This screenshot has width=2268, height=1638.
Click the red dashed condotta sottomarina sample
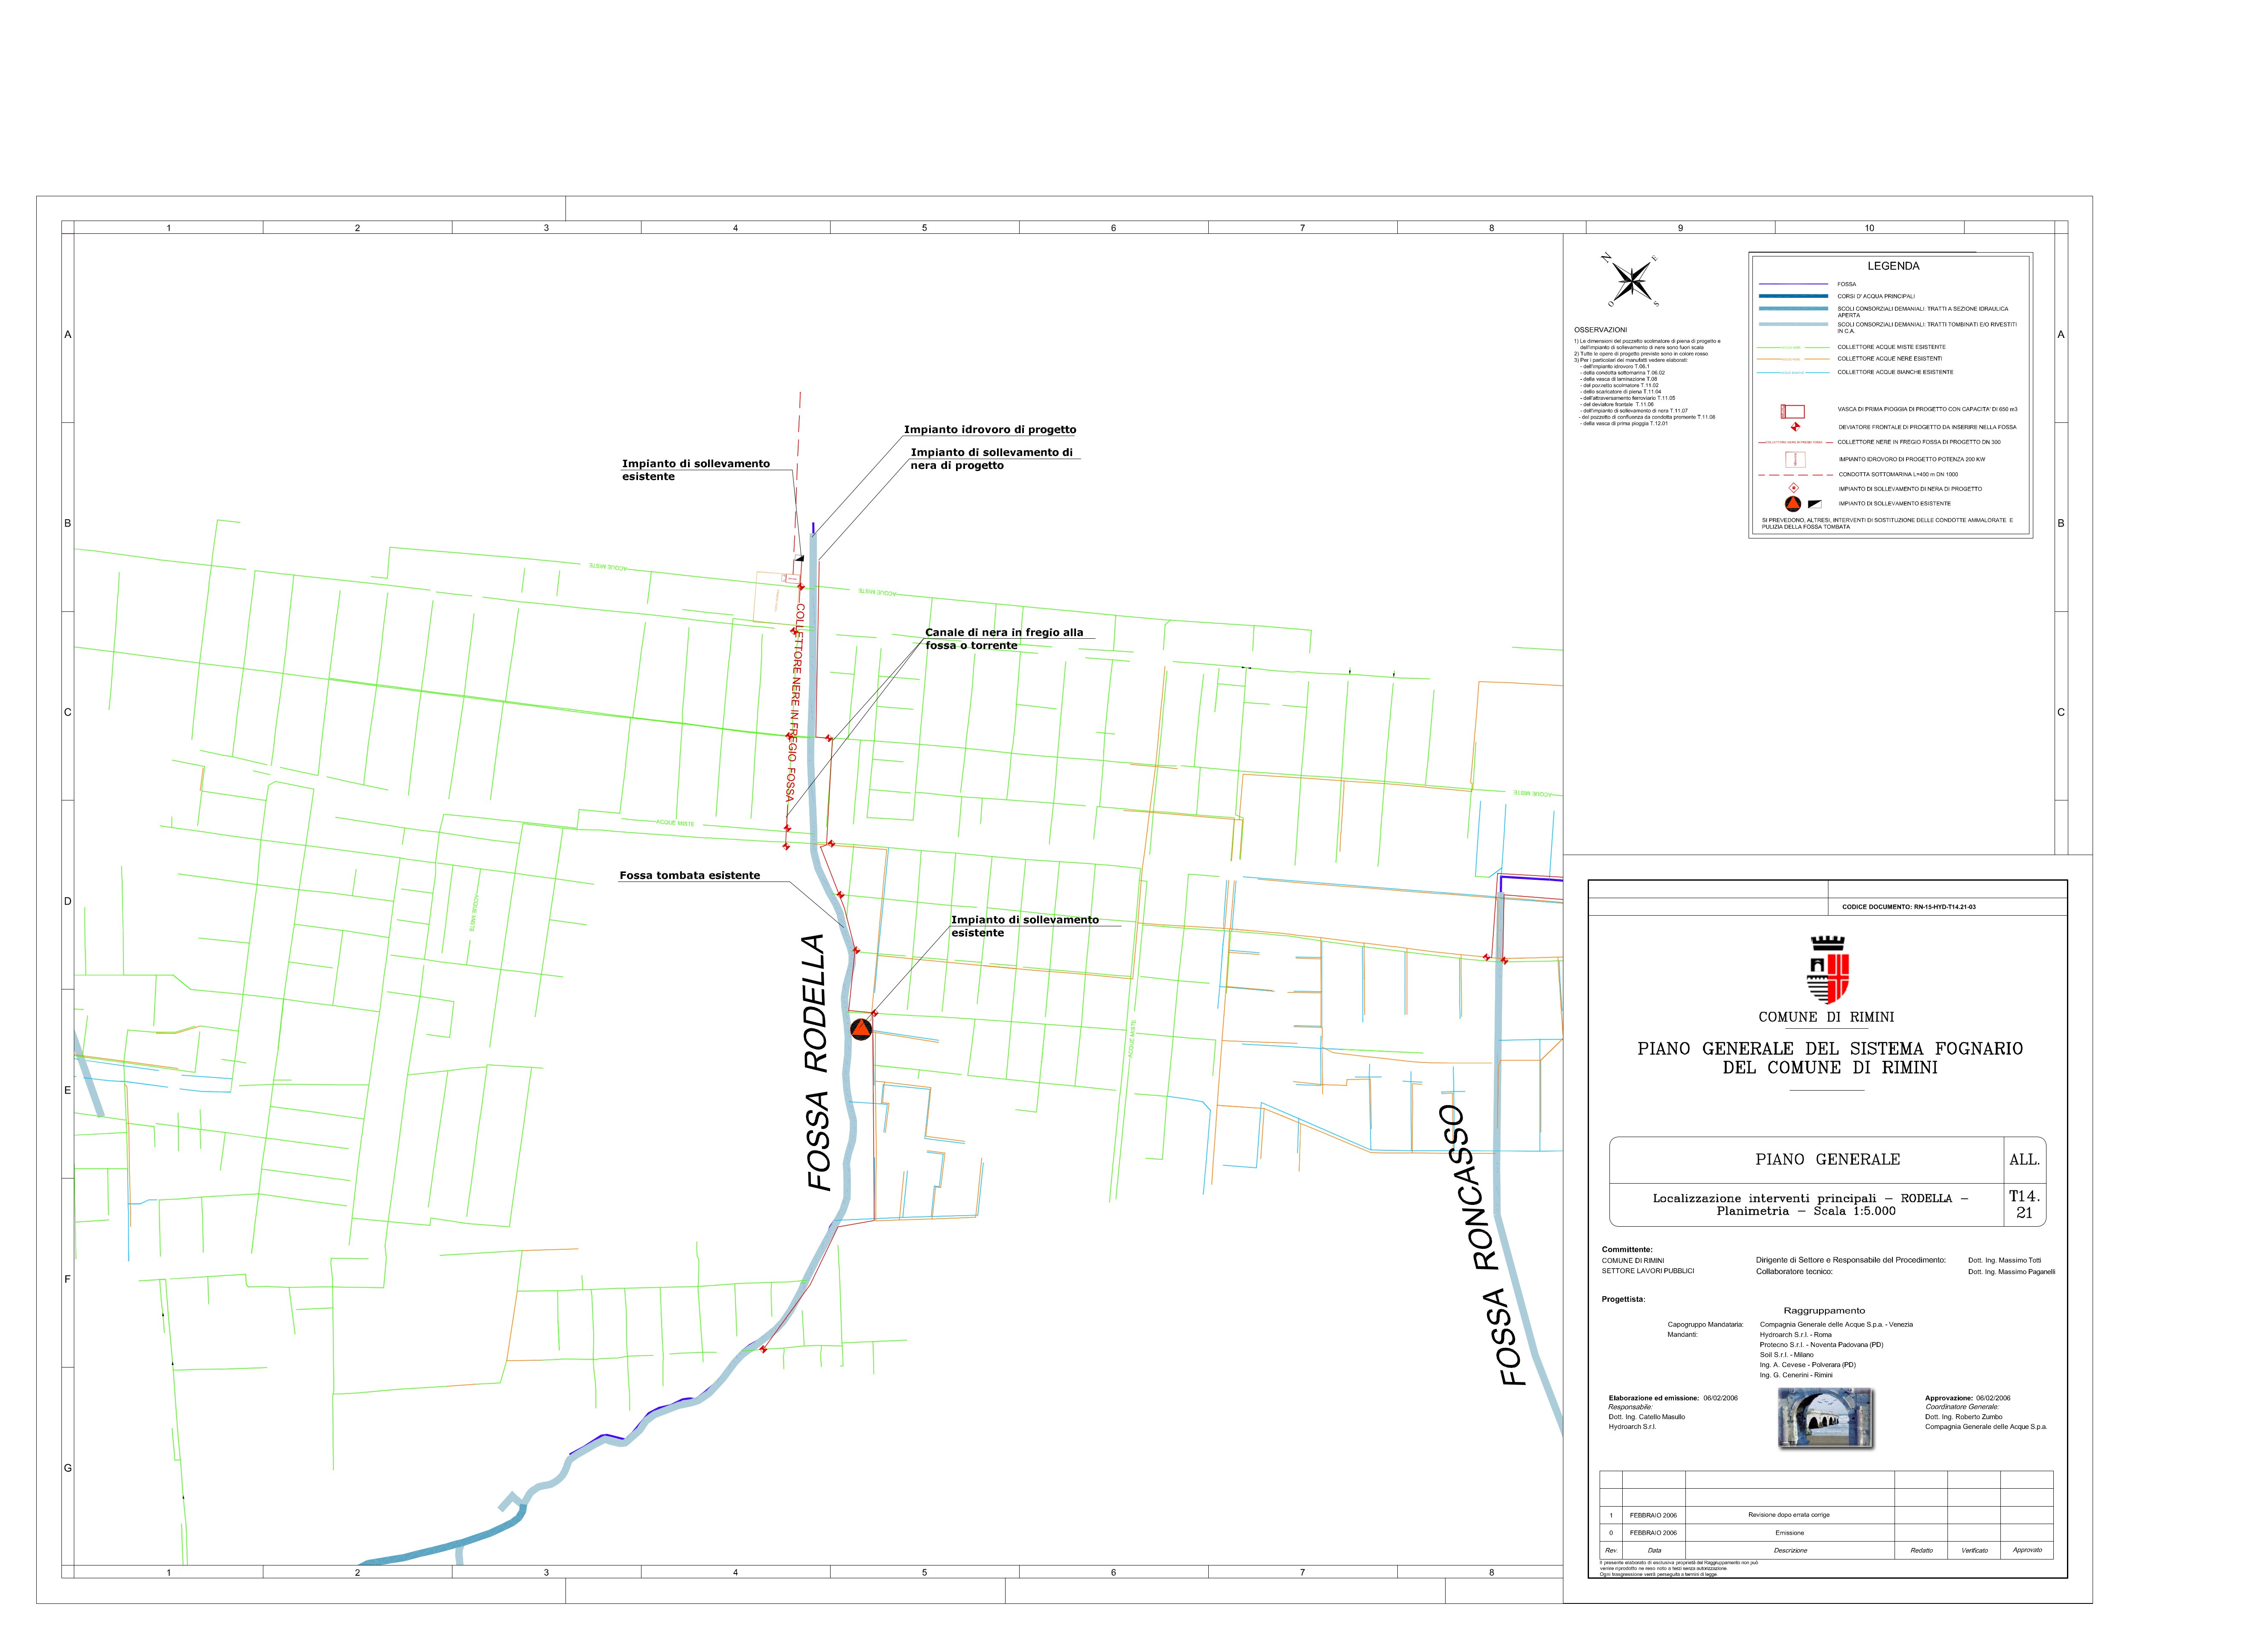click(1796, 475)
